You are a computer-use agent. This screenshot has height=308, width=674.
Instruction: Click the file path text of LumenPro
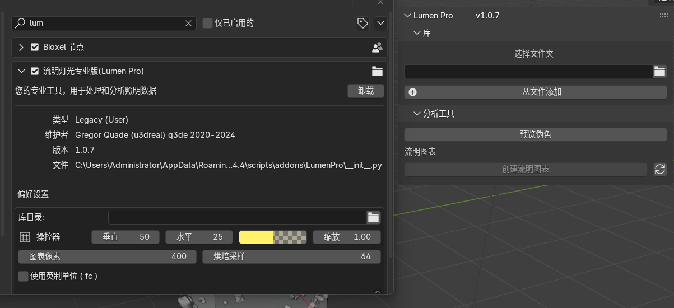(x=229, y=165)
